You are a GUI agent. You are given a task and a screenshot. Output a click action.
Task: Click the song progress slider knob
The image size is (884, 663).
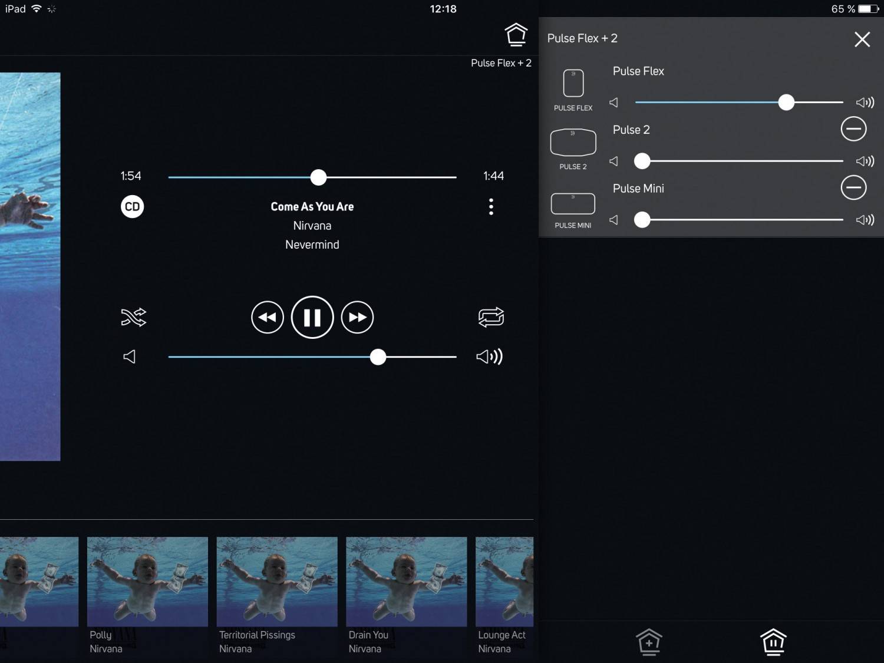pyautogui.click(x=318, y=177)
